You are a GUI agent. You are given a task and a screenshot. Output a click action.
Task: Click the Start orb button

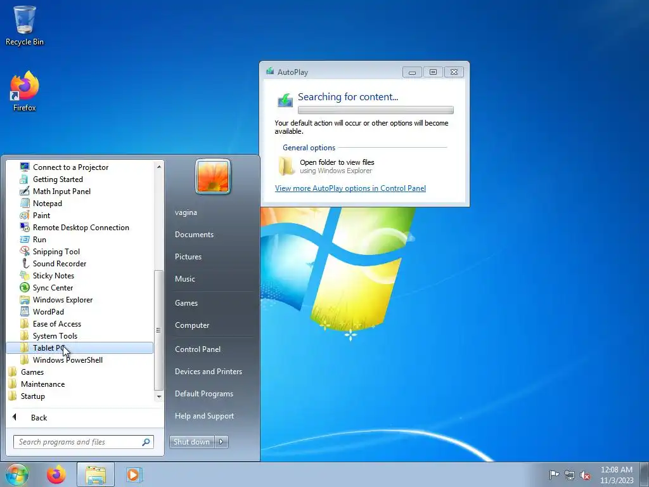tap(16, 474)
